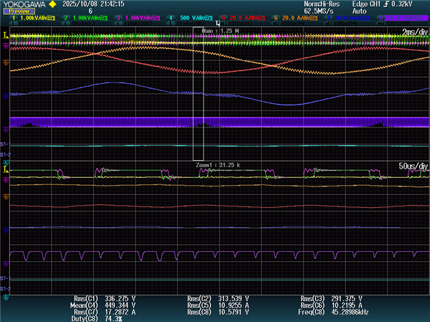Click the Mean(C4) 449.344 V measurement
The height and width of the screenshot is (322, 430).
103,305
